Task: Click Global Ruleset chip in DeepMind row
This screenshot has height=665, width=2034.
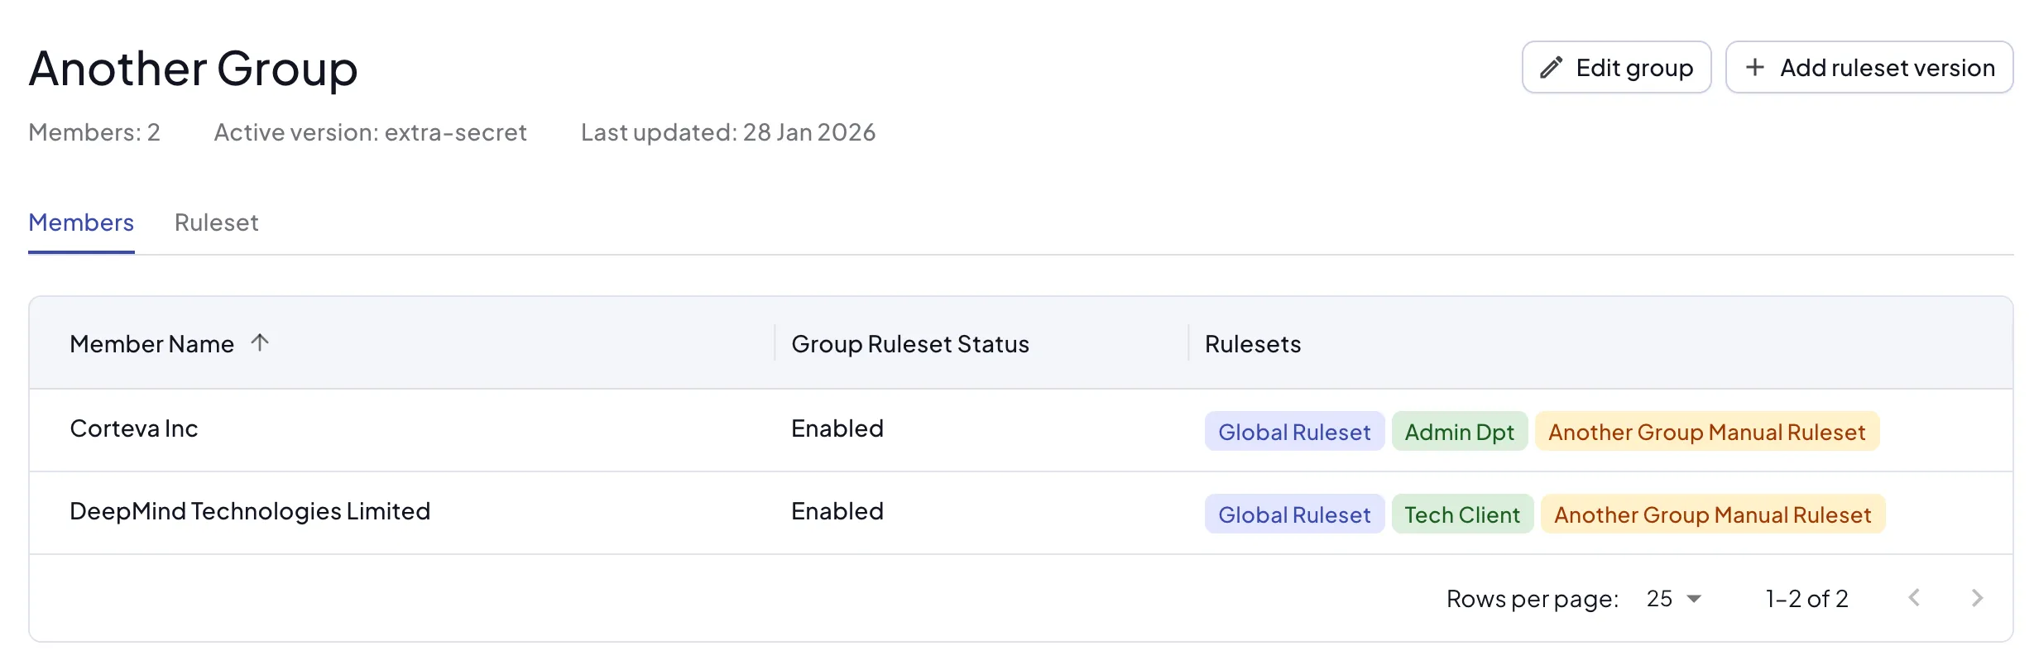Action: coord(1294,514)
